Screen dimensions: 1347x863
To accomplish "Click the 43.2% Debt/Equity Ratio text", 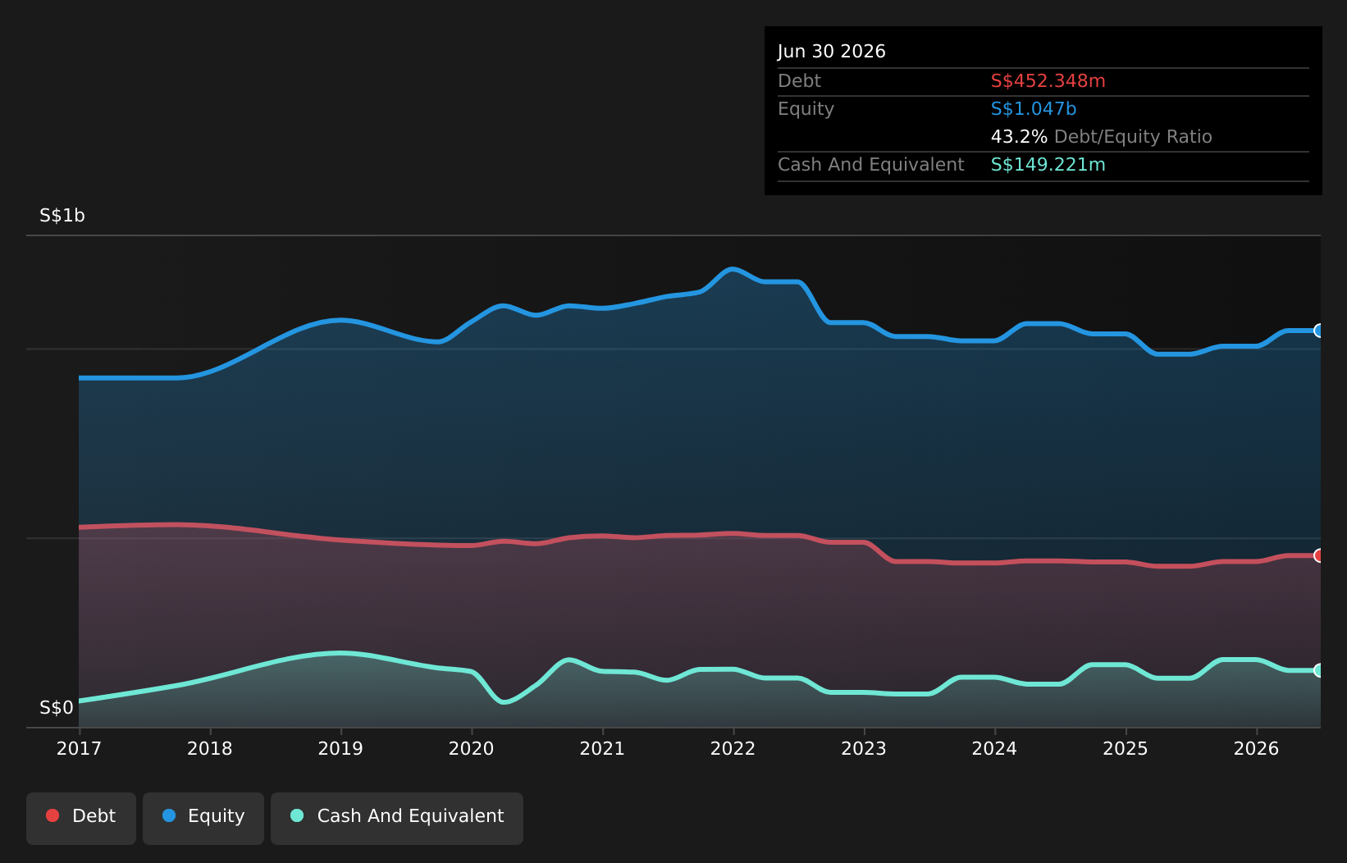I will (1102, 137).
